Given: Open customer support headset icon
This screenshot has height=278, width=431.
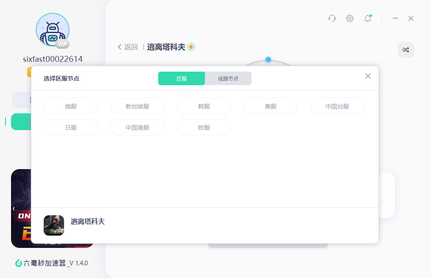Looking at the screenshot, I should pos(332,18).
